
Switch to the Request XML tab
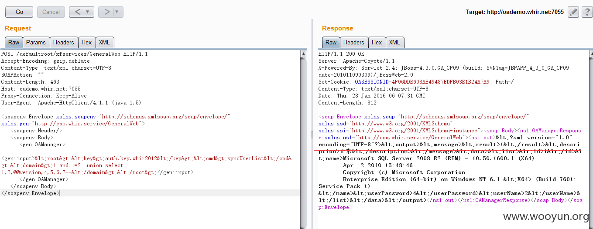pyautogui.click(x=104, y=42)
